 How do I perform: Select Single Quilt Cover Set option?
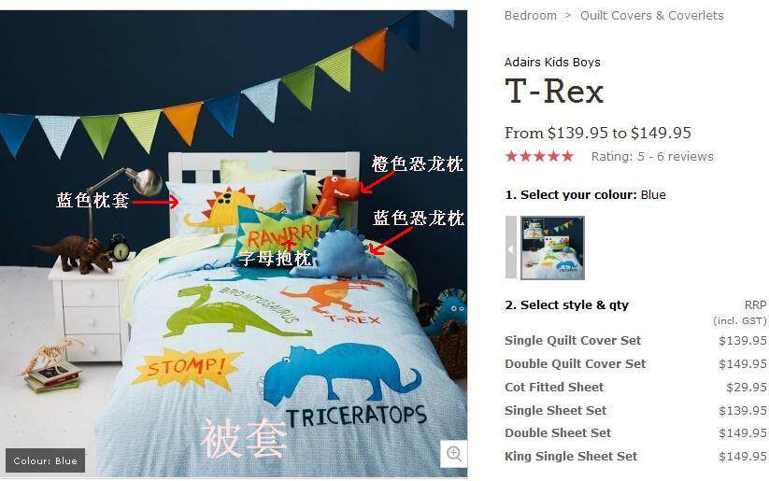573,340
